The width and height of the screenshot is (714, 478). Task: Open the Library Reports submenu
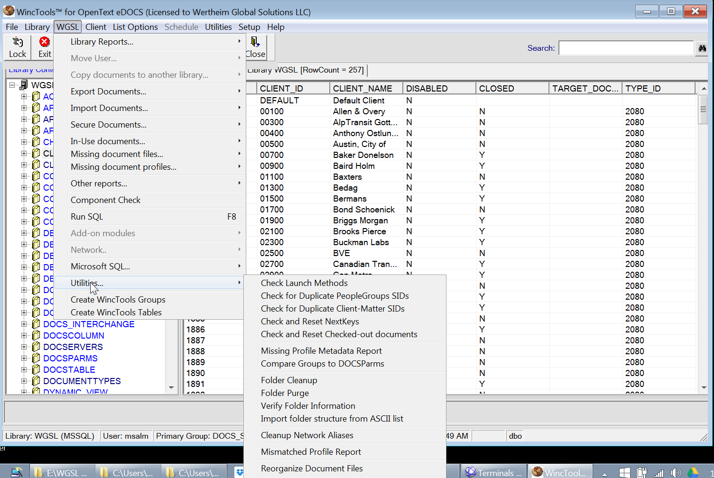[150, 42]
